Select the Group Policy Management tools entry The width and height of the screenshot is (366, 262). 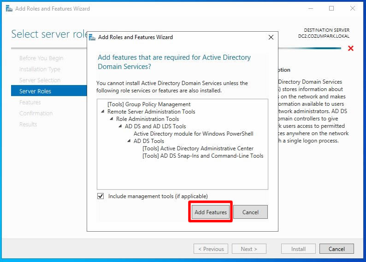pos(149,104)
